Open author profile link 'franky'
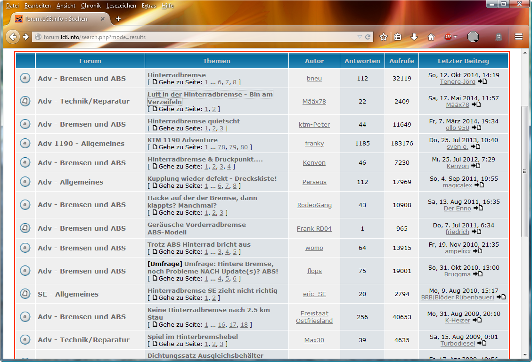532x362 pixels. point(314,144)
